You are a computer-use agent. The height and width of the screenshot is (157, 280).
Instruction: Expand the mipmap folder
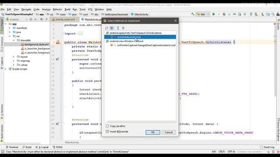pyautogui.click(x=14, y=61)
